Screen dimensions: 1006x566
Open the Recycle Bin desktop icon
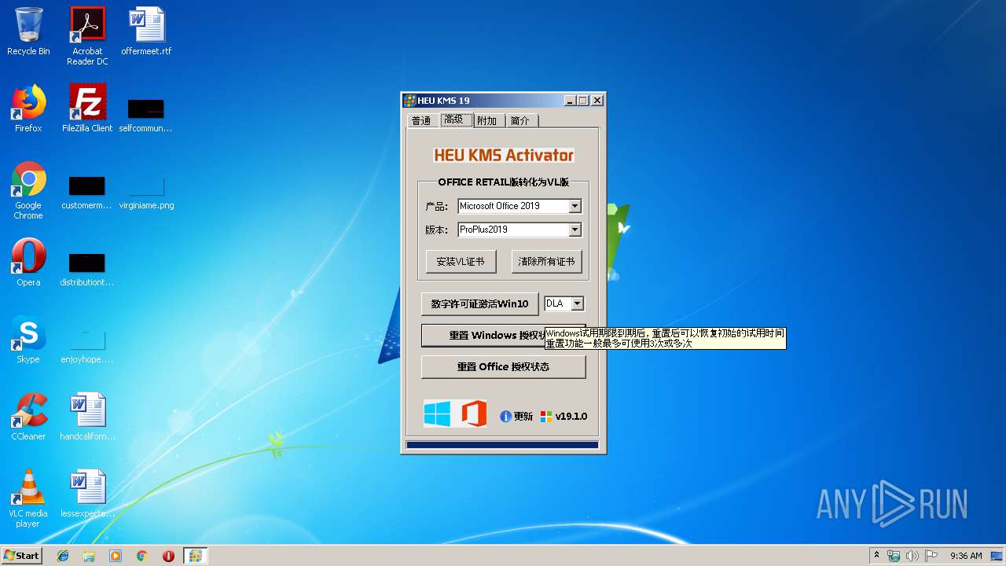(28, 32)
